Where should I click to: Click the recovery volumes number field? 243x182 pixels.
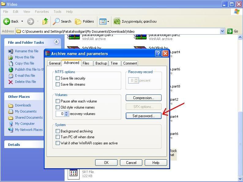[x=60, y=114]
